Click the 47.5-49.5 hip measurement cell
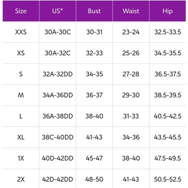The height and width of the screenshot is (188, 188). click(168, 158)
